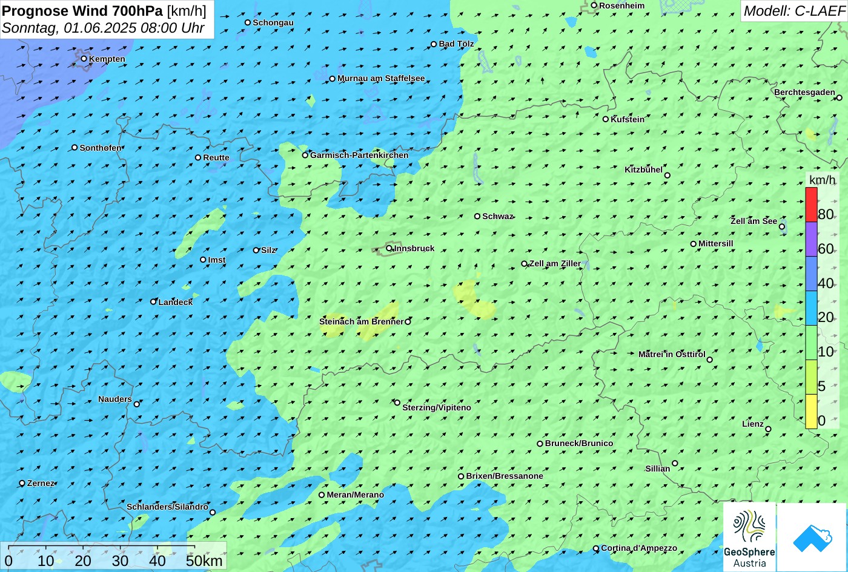848x572 pixels.
Task: Click the Kempten city marker circle
Action: [x=84, y=59]
